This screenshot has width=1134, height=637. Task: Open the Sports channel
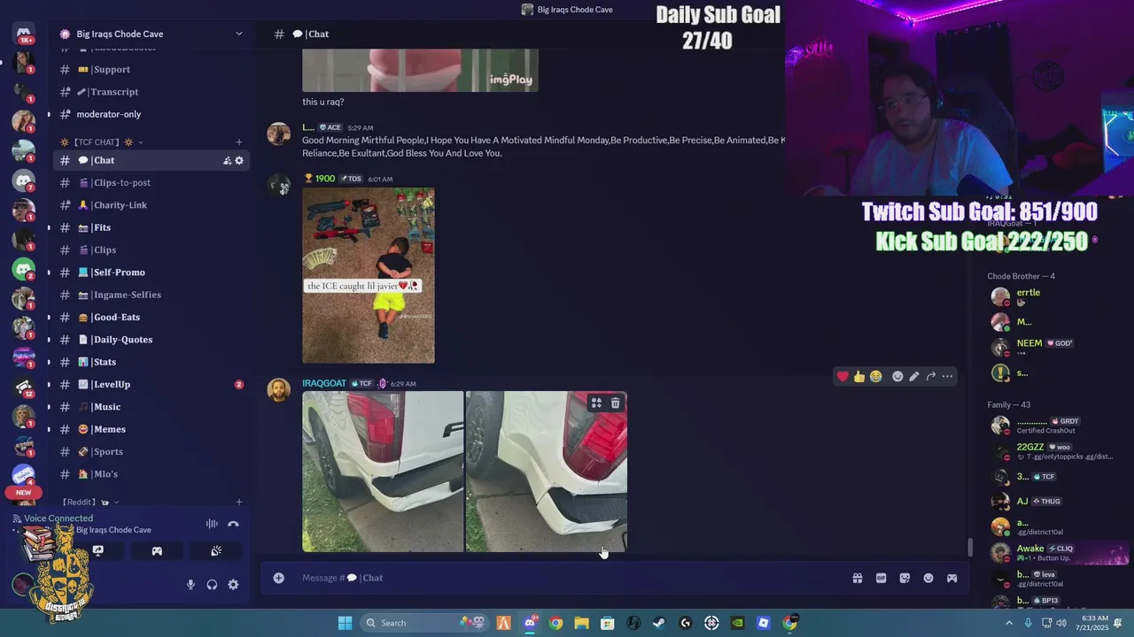[x=151, y=451]
